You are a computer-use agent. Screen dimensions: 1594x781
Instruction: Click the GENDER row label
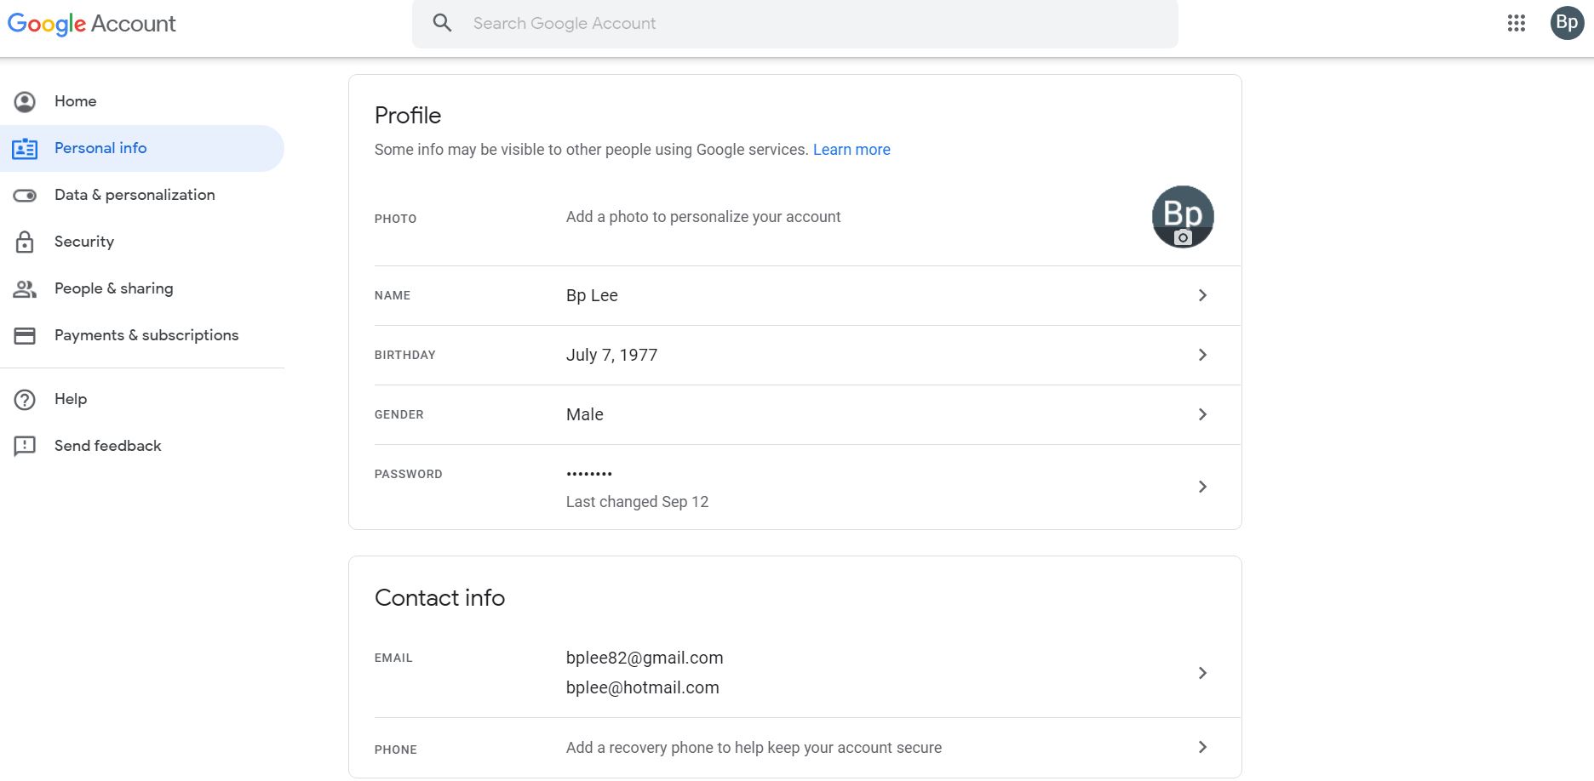click(399, 414)
